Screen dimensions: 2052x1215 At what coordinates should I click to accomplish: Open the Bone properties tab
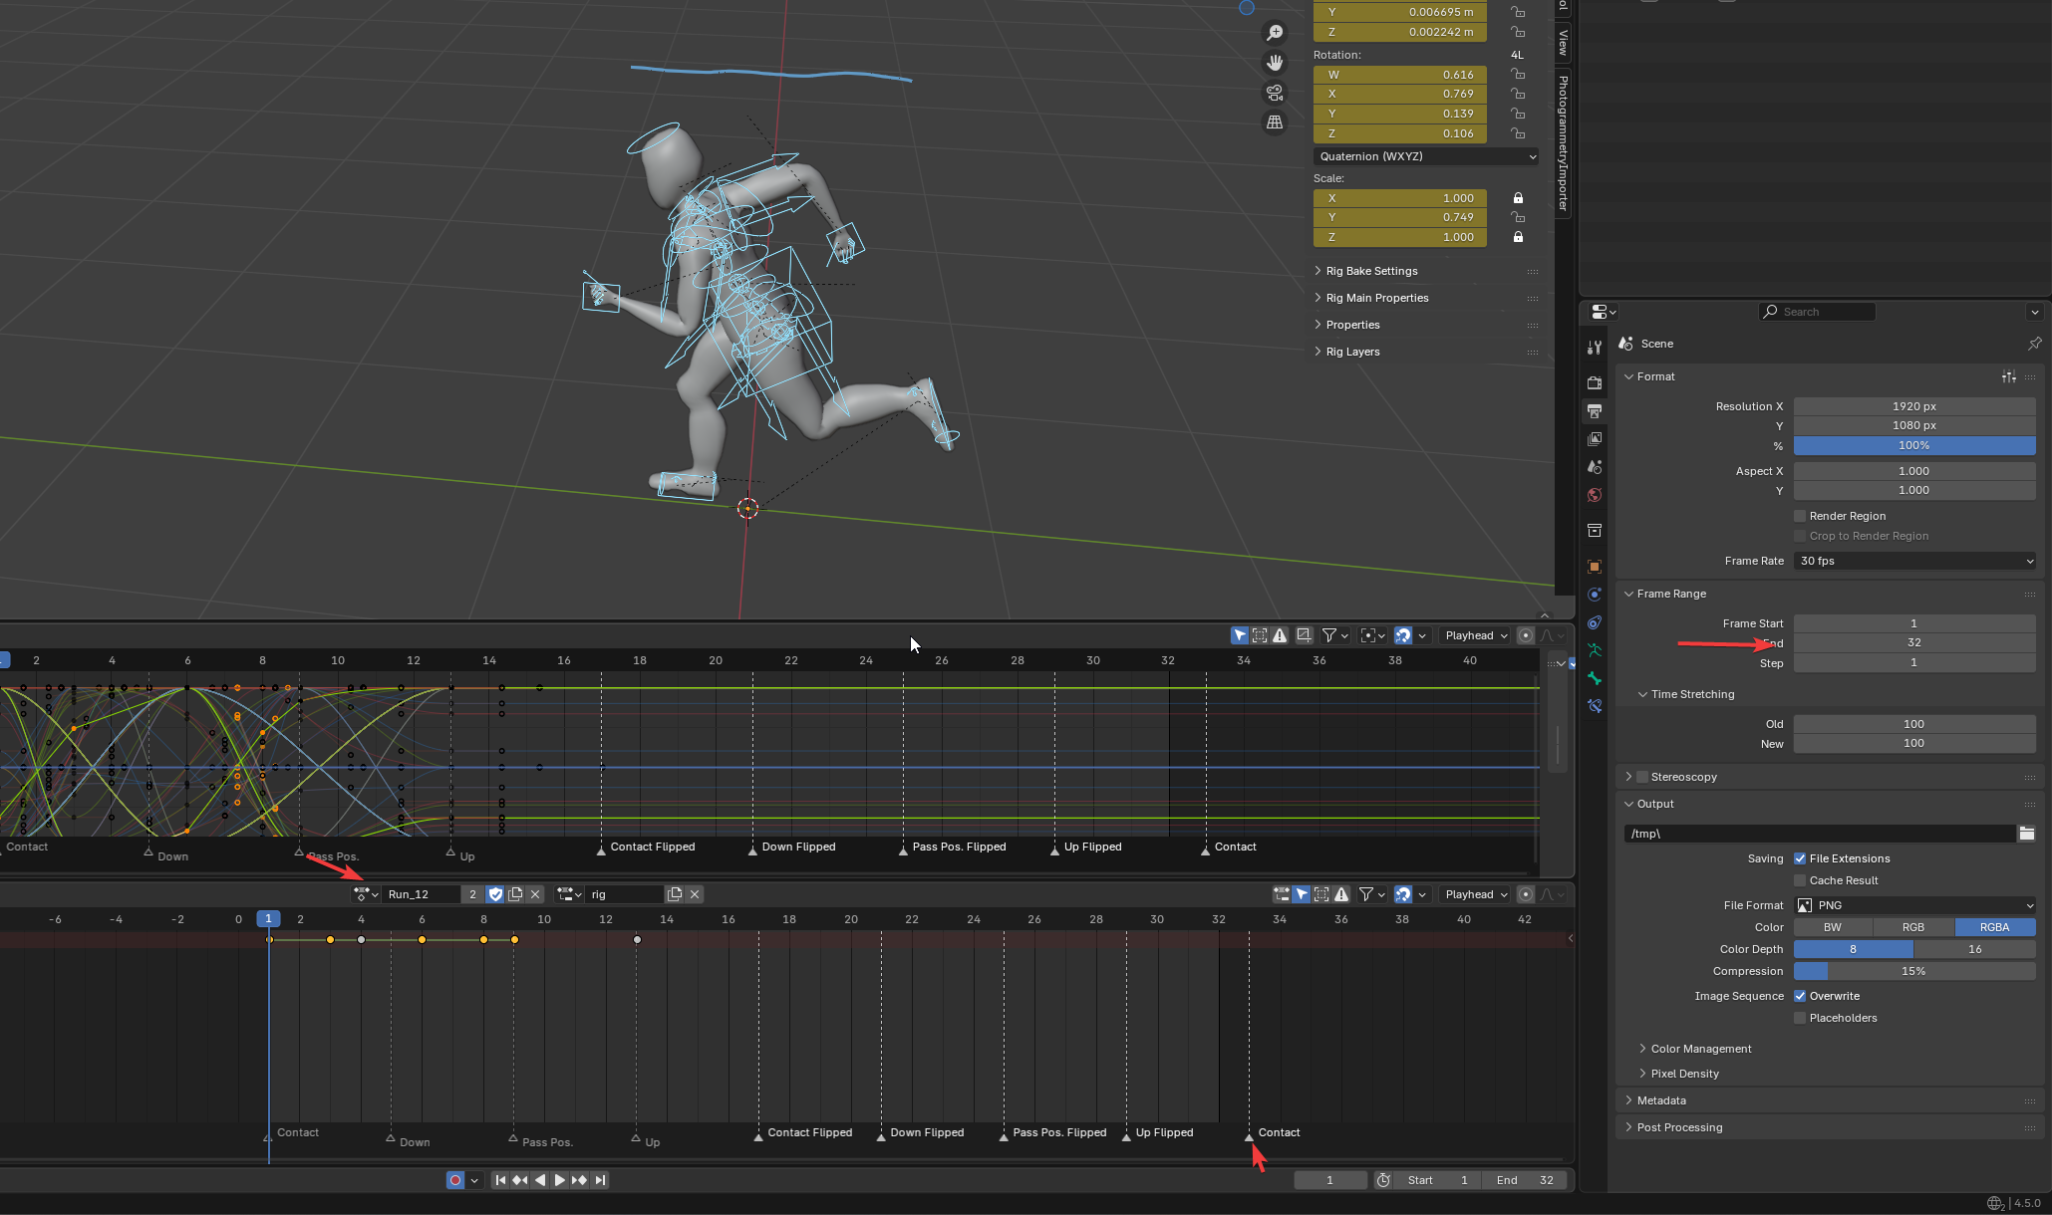1595,678
